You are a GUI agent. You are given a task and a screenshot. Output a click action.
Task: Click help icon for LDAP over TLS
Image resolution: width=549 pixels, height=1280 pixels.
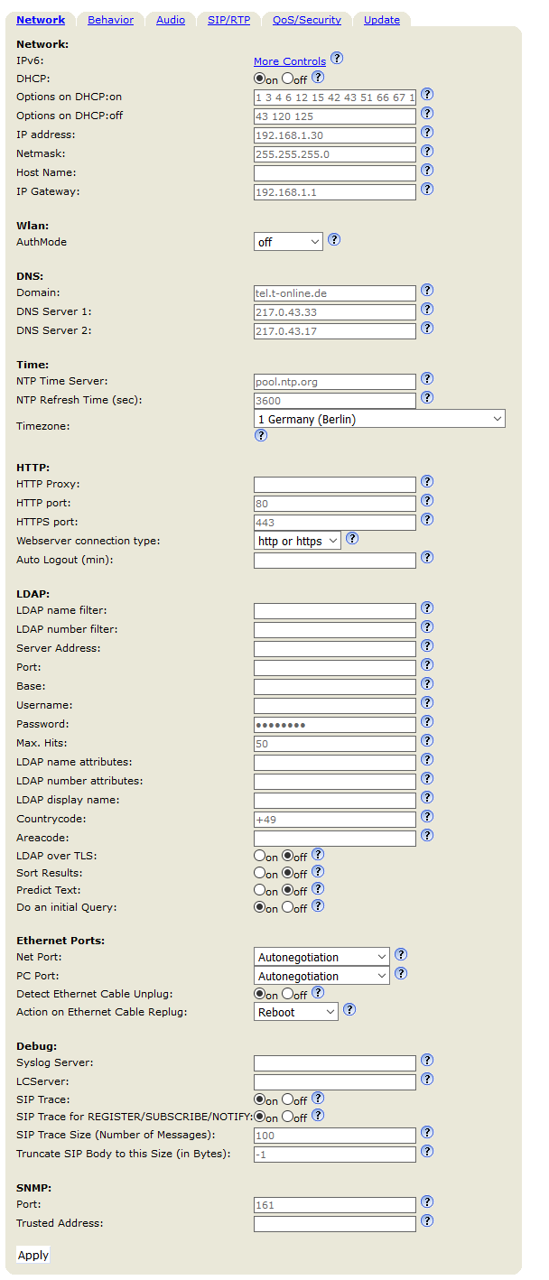(x=318, y=854)
